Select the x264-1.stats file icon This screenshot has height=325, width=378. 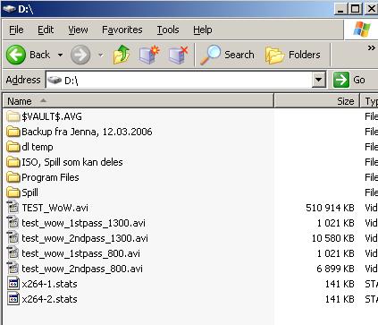pos(13,284)
